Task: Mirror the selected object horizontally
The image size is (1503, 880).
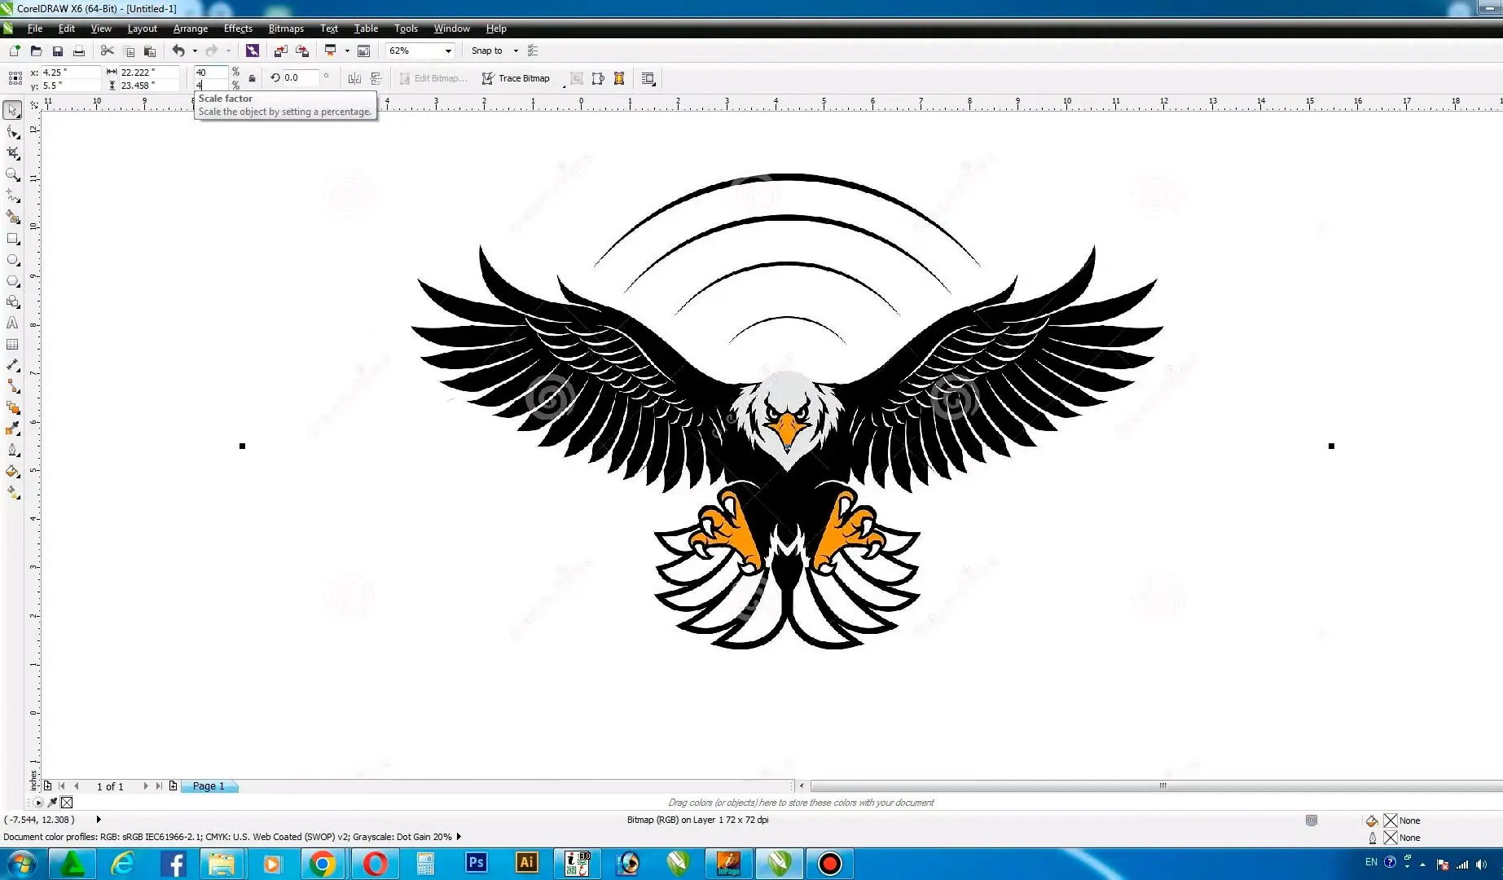Action: tap(354, 78)
